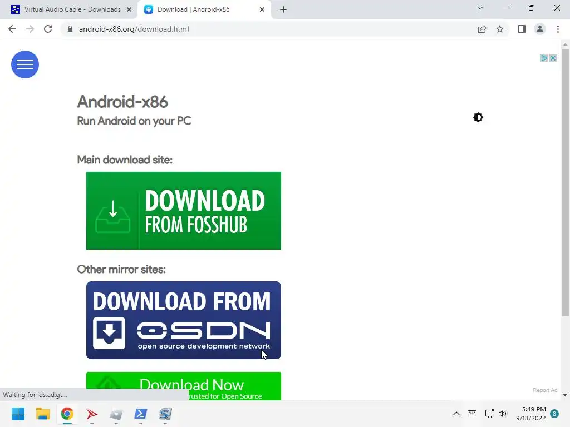The image size is (570, 427).
Task: Click the touch keyboard tray icon
Action: tap(472, 414)
